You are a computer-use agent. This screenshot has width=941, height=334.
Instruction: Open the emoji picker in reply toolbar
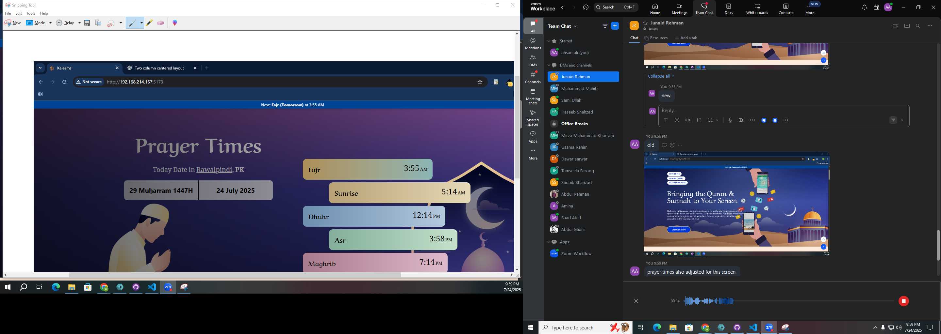coord(677,120)
